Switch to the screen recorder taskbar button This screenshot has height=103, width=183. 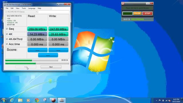click(53, 100)
